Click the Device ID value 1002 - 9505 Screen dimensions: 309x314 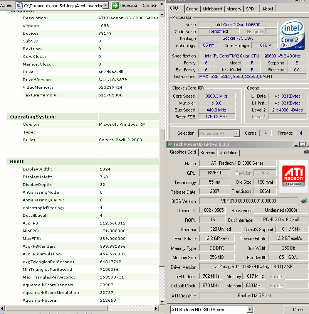coord(212,210)
